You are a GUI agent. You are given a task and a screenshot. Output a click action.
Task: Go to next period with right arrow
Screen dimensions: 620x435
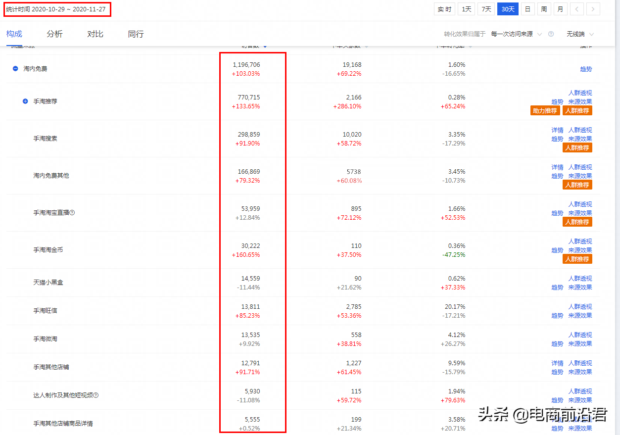click(593, 9)
